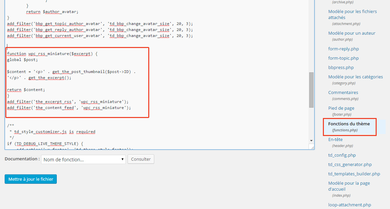Open the 'Nom de fonction...' documentation dropdown

coord(83,159)
